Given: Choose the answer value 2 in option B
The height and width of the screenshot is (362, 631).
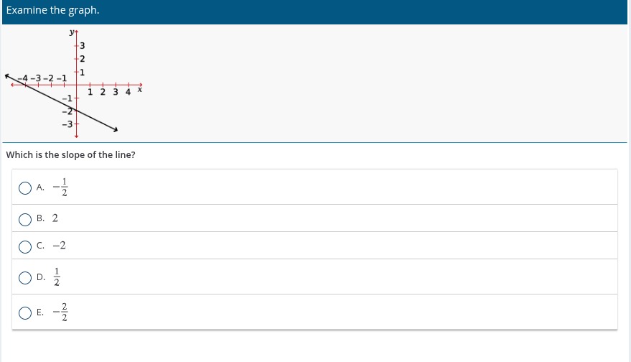Looking at the screenshot, I should (x=55, y=218).
